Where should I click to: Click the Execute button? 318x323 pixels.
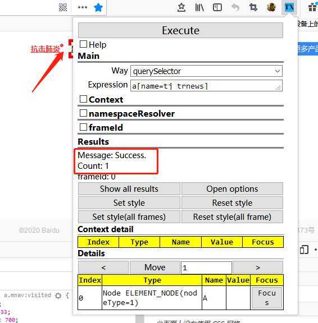[180, 30]
